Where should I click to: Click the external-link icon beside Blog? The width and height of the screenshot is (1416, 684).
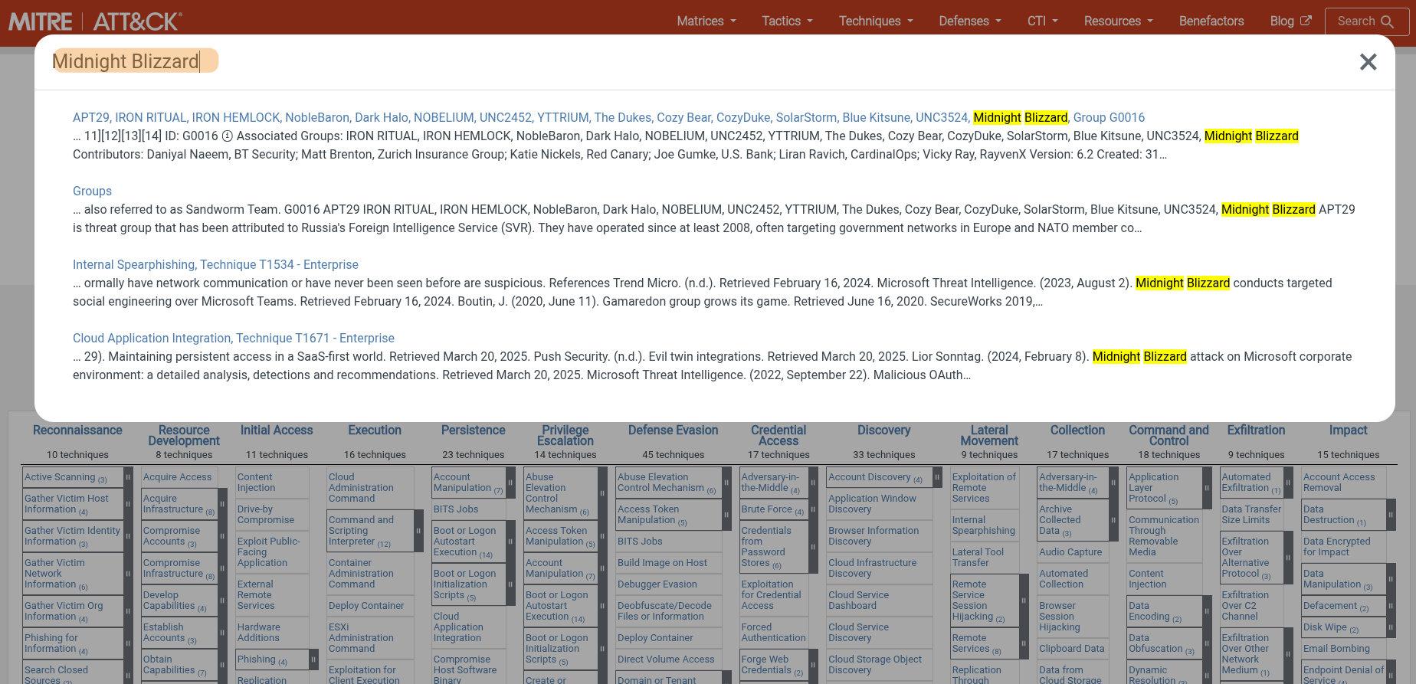(x=1306, y=21)
